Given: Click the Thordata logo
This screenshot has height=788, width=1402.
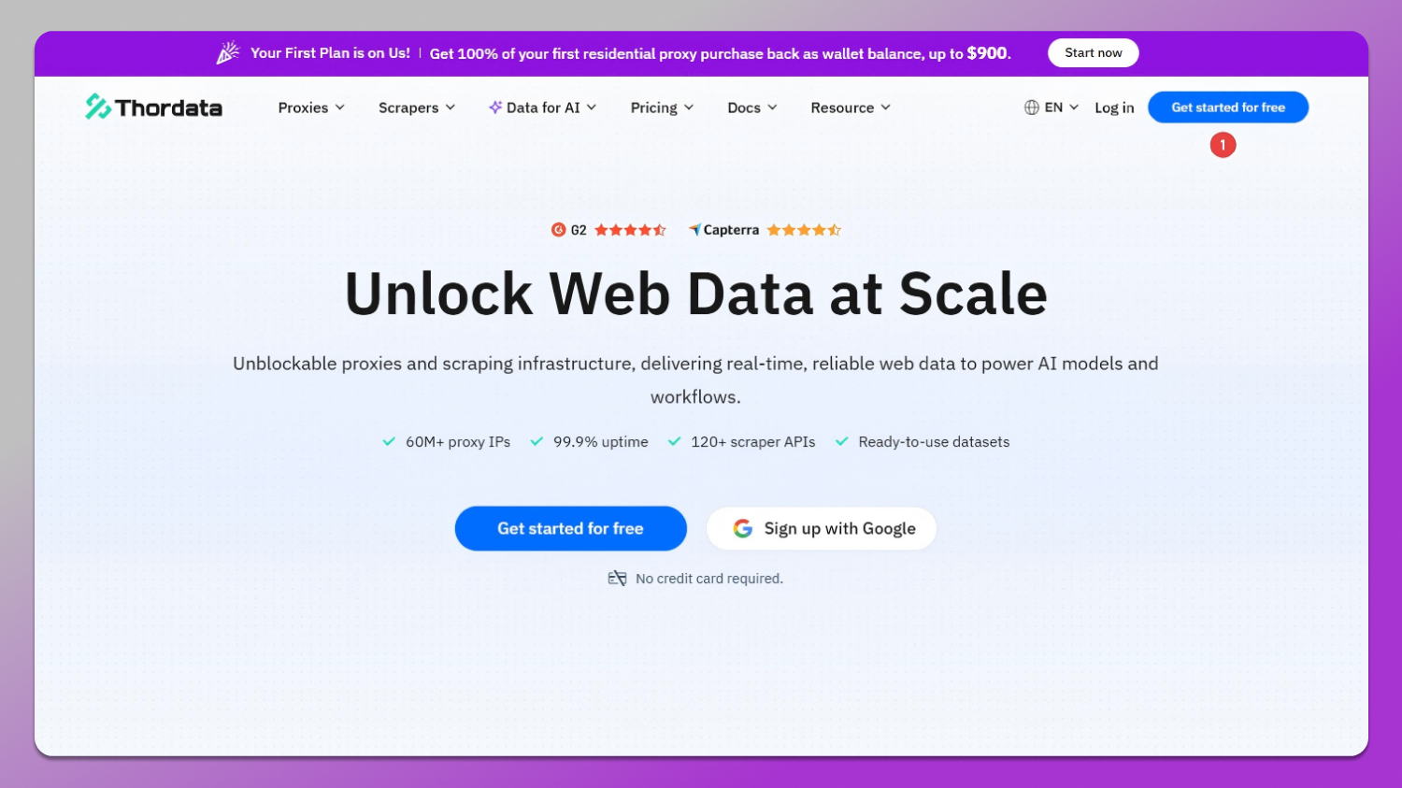Looking at the screenshot, I should pyautogui.click(x=153, y=107).
